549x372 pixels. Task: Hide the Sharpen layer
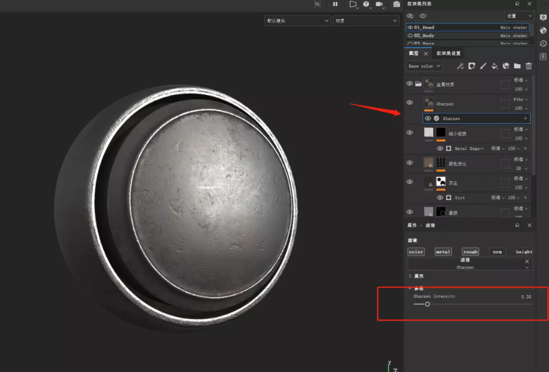[409, 102]
